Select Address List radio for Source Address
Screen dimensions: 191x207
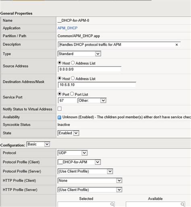[73, 63]
